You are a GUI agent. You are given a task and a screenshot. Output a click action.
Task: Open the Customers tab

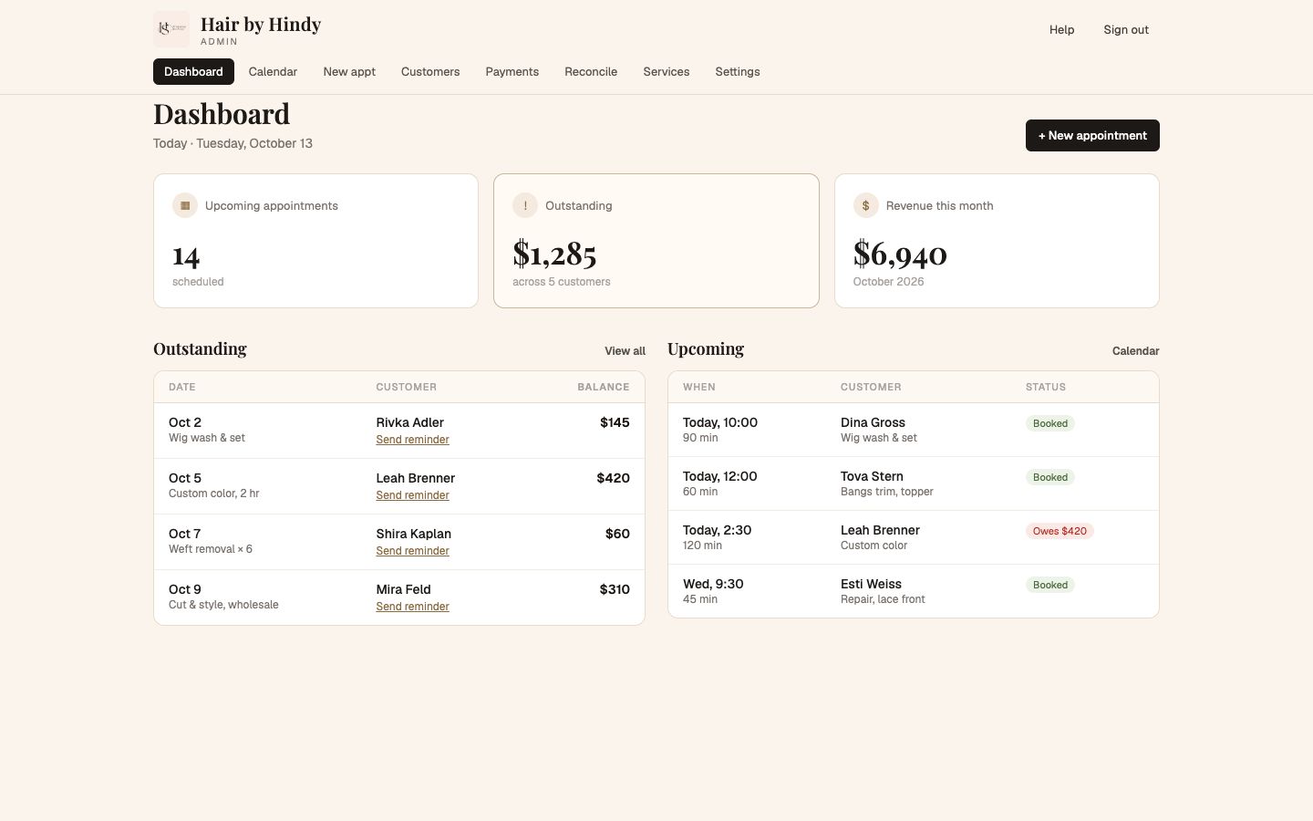click(x=430, y=71)
